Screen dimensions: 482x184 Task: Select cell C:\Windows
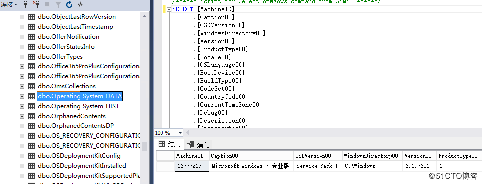(373, 166)
